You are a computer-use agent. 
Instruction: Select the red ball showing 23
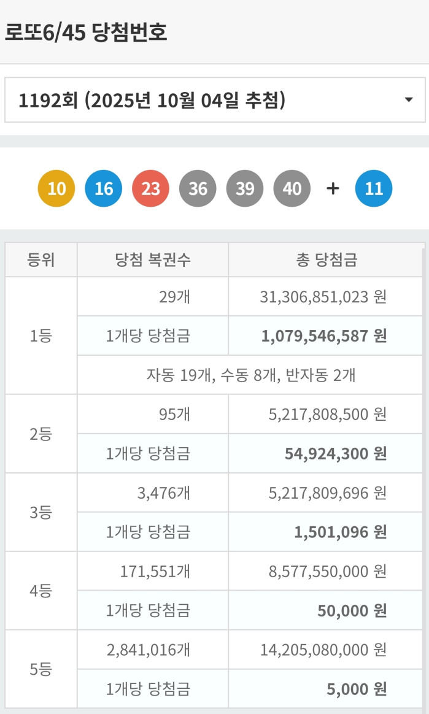click(150, 188)
